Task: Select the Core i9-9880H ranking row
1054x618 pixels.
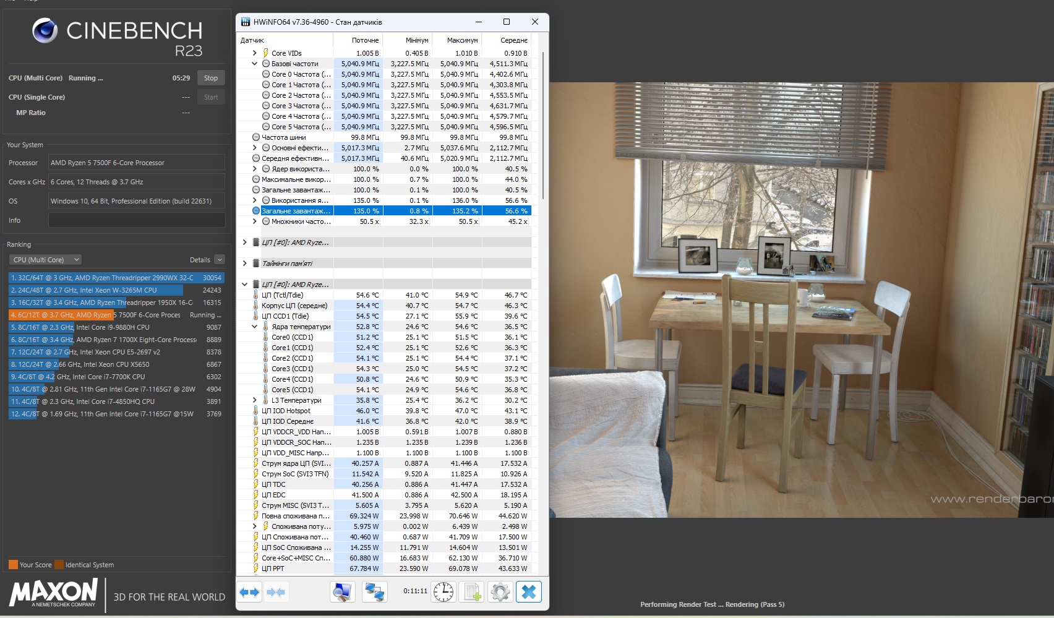Action: click(116, 327)
